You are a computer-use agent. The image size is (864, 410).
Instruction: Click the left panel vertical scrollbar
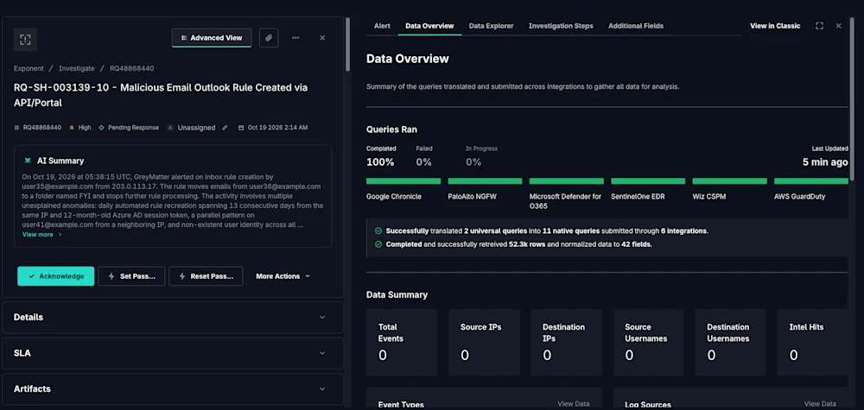tap(347, 44)
